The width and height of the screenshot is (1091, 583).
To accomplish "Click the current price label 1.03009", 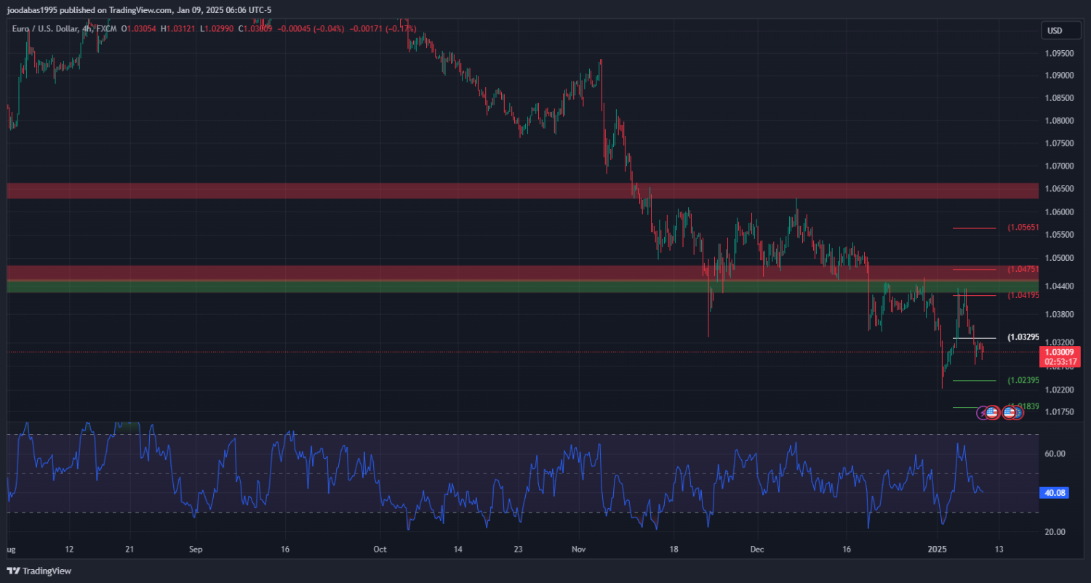I will [1060, 352].
